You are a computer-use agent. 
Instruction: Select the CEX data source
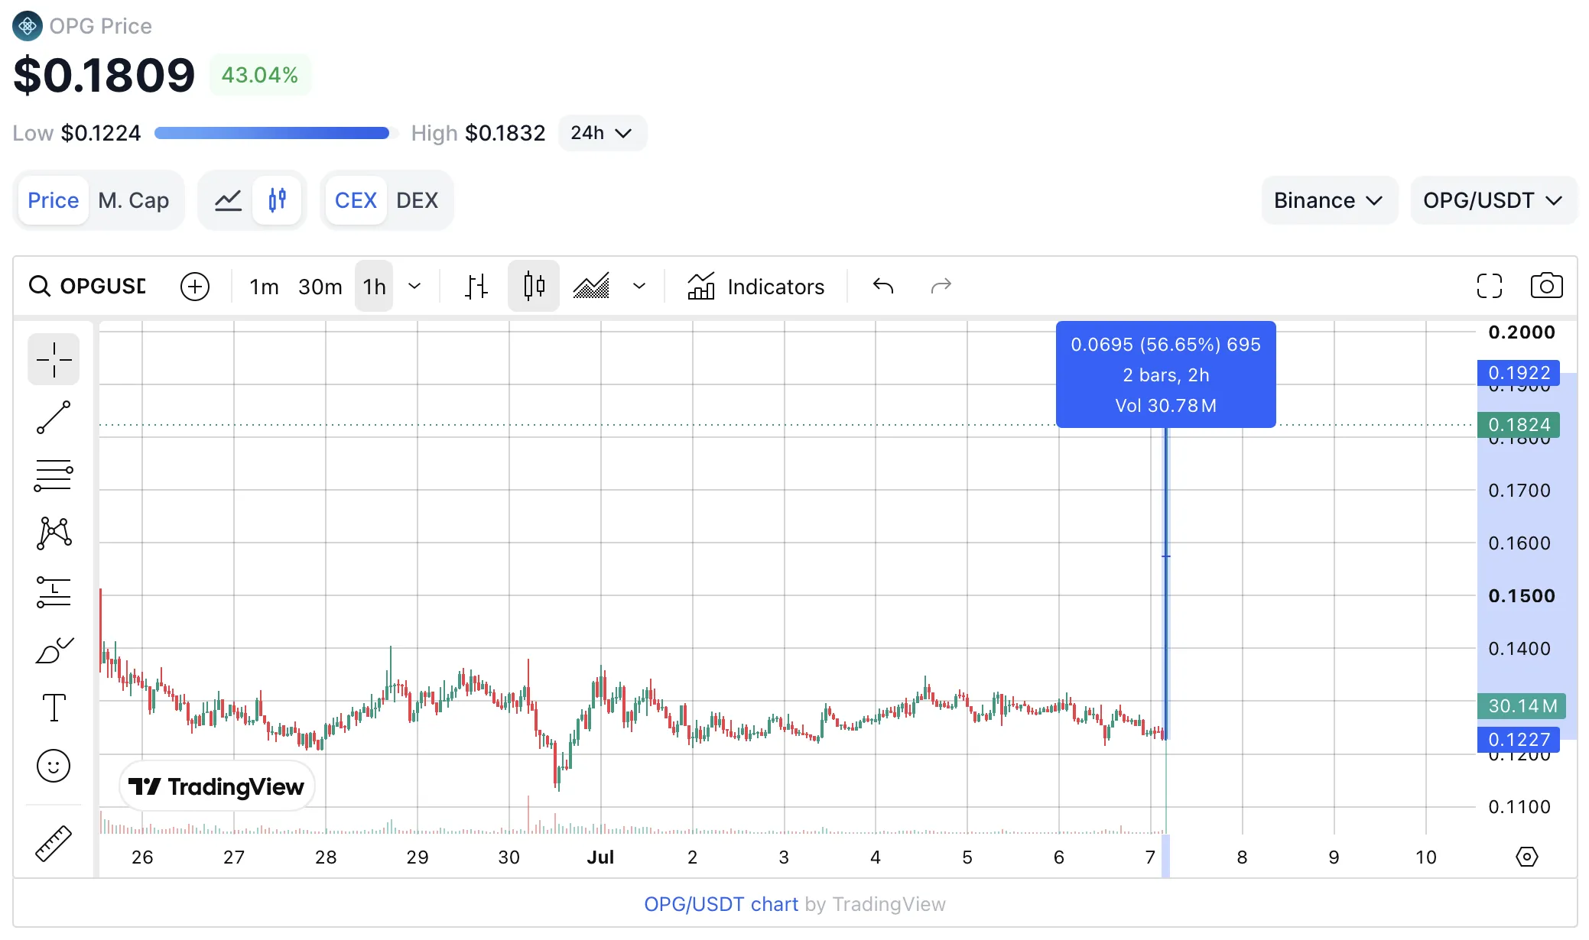pyautogui.click(x=356, y=200)
